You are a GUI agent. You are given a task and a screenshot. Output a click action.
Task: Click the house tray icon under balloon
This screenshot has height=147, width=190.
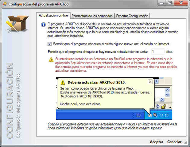[x=150, y=115]
